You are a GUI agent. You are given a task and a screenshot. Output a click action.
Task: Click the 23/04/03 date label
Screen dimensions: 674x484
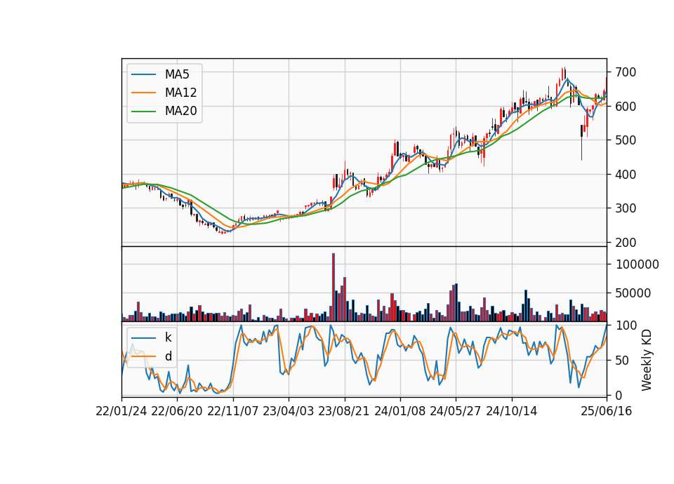[x=289, y=412]
